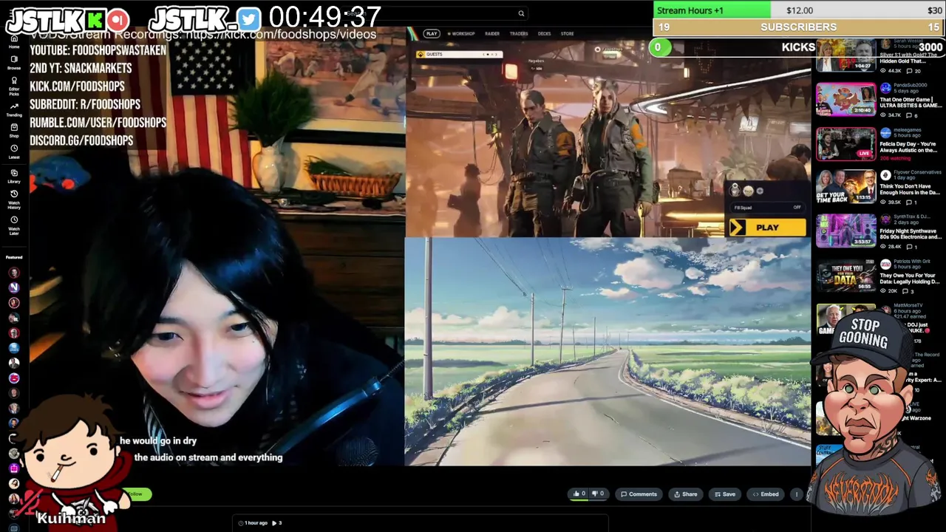The width and height of the screenshot is (946, 532).
Task: Click the Share button
Action: pos(685,494)
